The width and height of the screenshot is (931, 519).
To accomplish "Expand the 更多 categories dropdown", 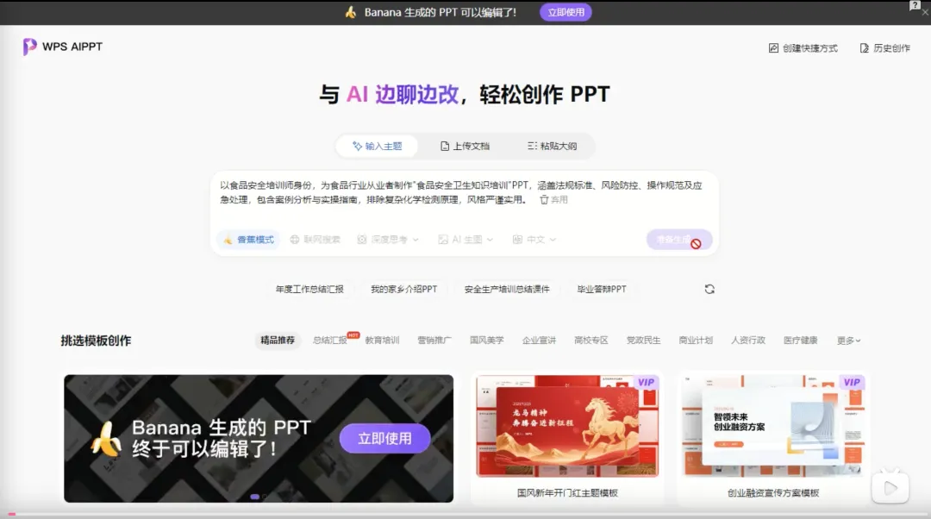I will [x=848, y=341].
